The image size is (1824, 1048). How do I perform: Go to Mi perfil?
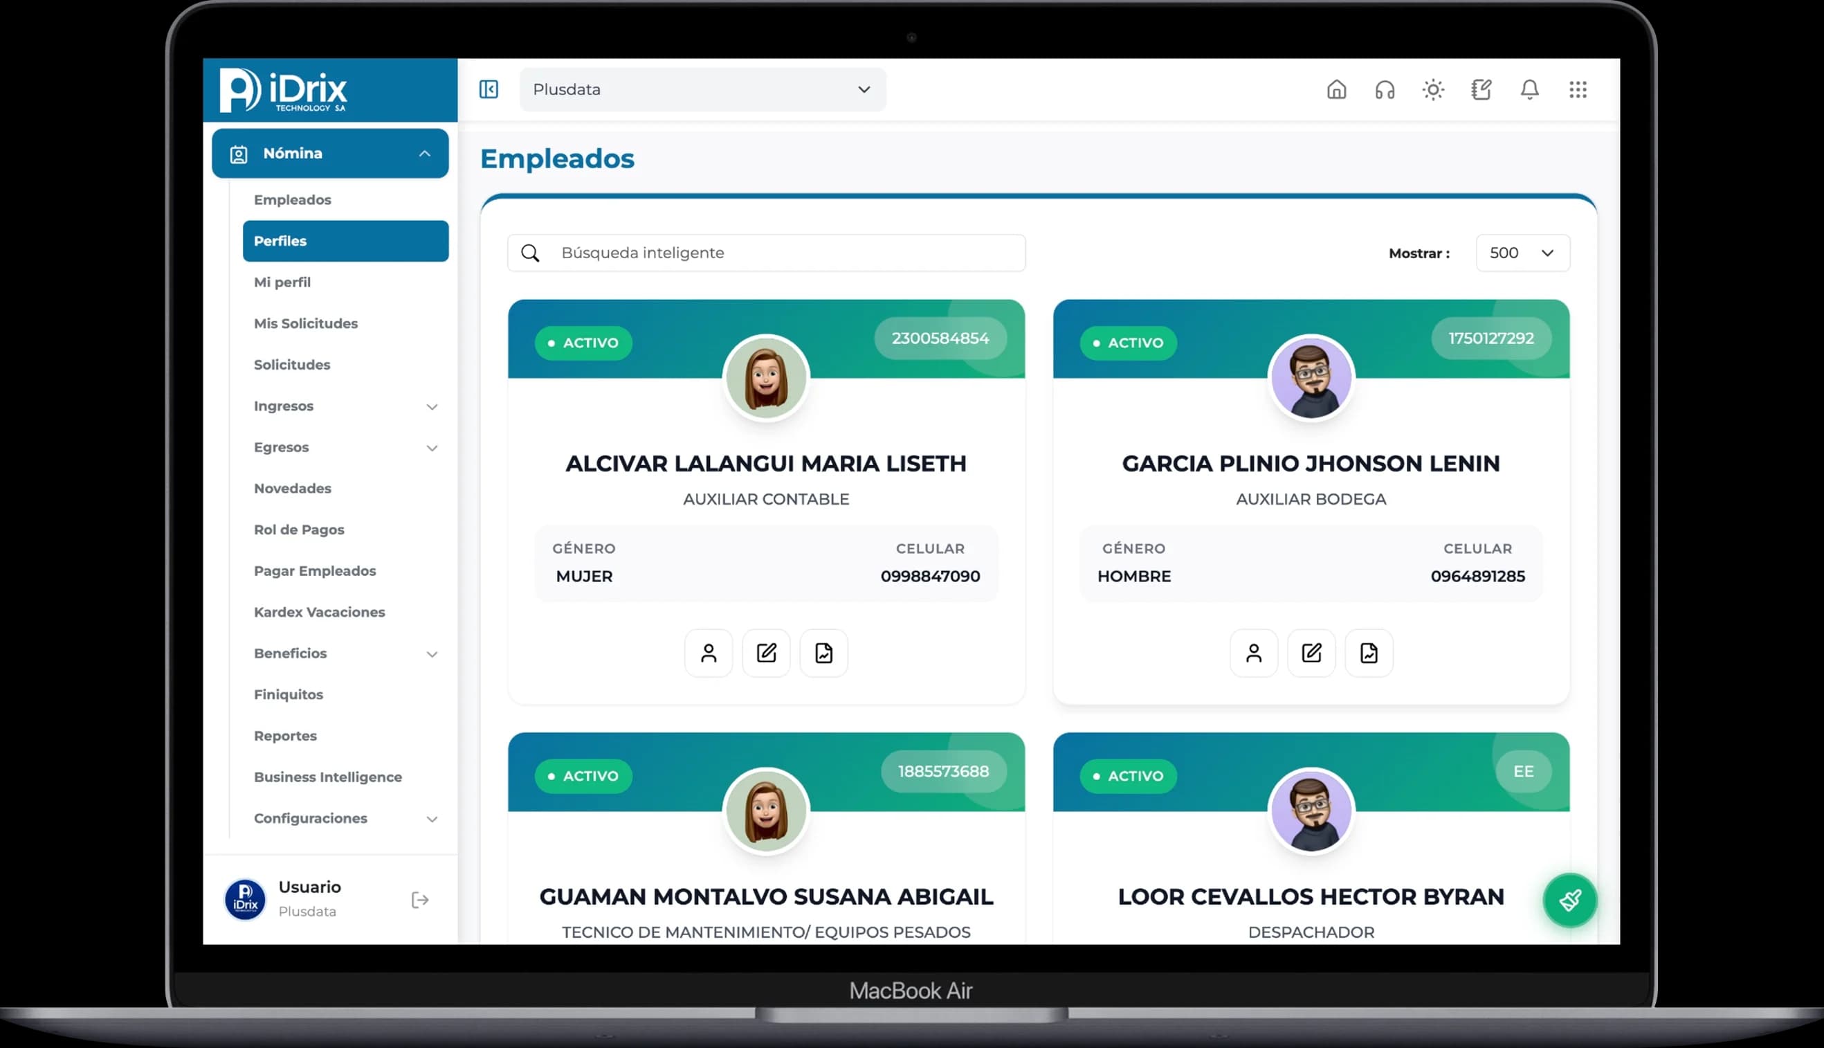point(282,282)
